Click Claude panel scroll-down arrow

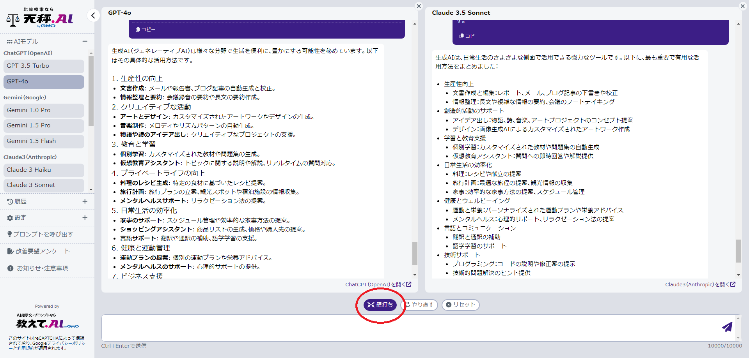click(x=738, y=275)
